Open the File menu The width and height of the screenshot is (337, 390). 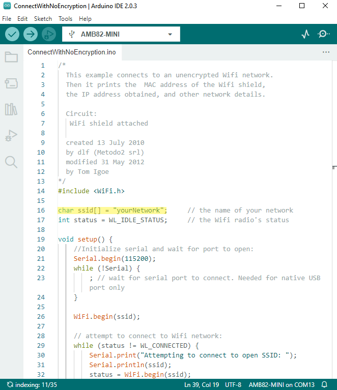(7, 18)
